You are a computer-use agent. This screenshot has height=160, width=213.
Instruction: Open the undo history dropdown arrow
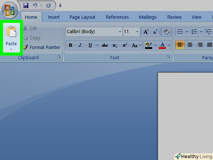(x=41, y=6)
